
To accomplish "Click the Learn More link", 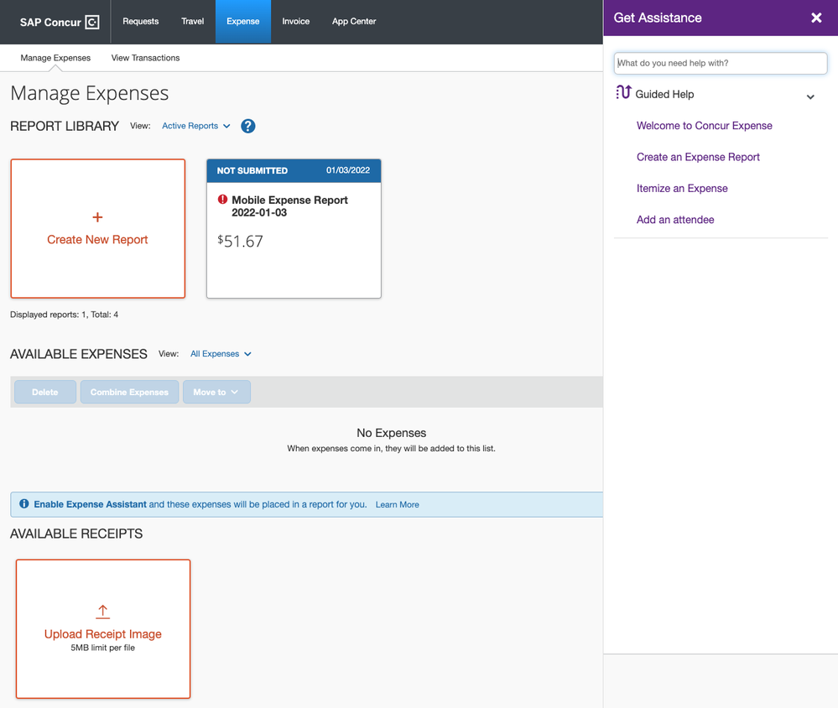I will click(x=397, y=504).
